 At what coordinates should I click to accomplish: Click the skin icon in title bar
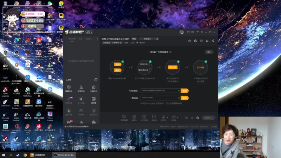pyautogui.click(x=197, y=32)
